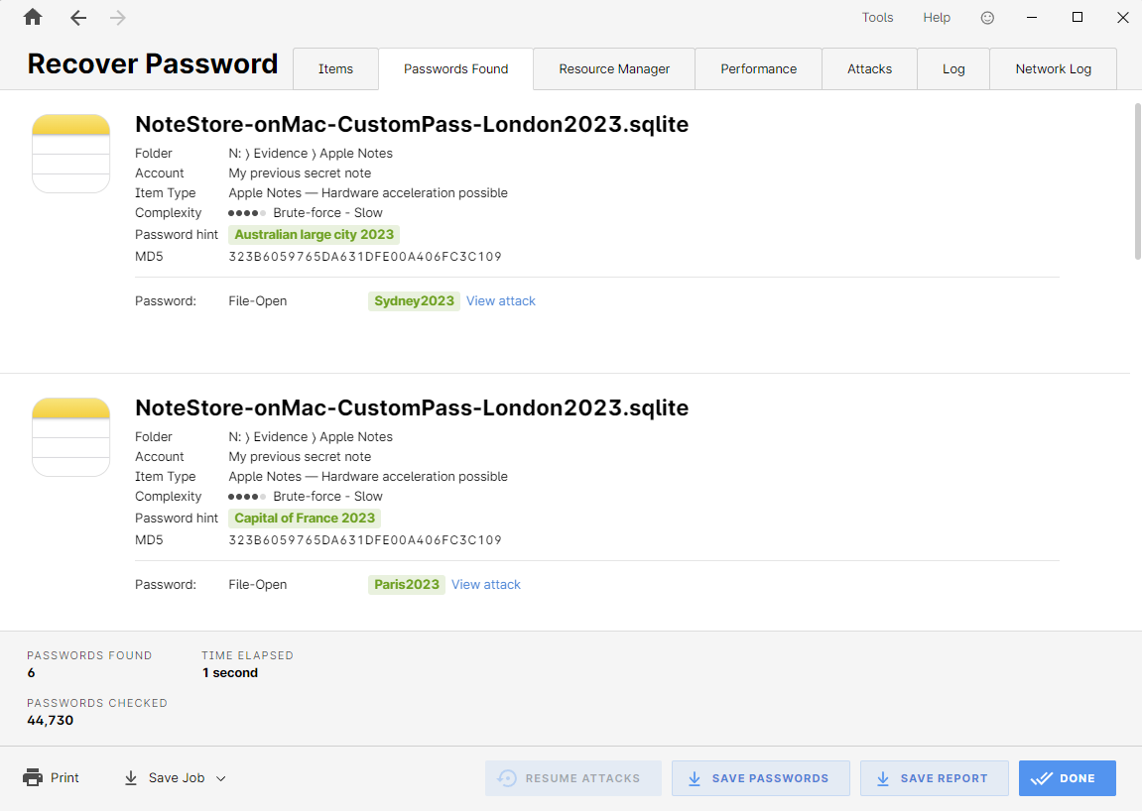Click the folder path in the Sydney2023 entry
The height and width of the screenshot is (811, 1142).
[311, 153]
